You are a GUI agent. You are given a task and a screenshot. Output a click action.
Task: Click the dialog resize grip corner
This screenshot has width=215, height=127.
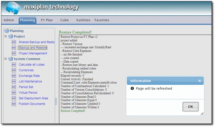click(202, 114)
